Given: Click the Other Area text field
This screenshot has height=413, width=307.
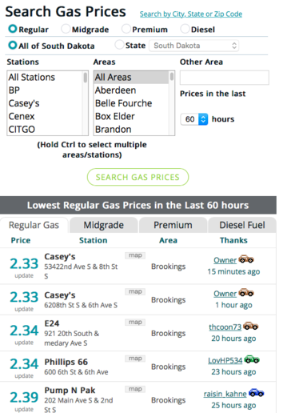Looking at the screenshot, I should 225,78.
